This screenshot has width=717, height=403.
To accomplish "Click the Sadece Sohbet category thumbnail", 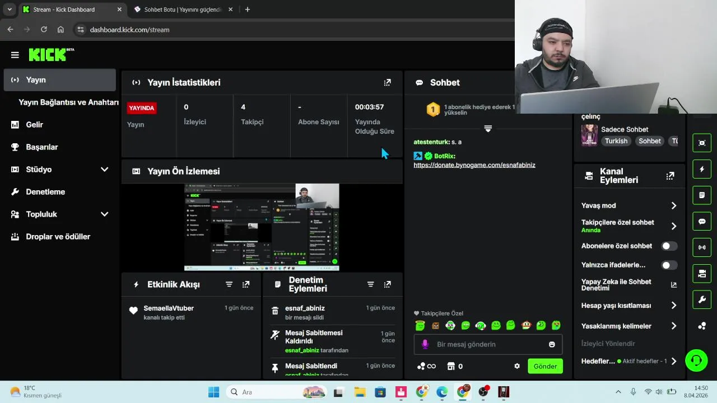I will [x=589, y=135].
